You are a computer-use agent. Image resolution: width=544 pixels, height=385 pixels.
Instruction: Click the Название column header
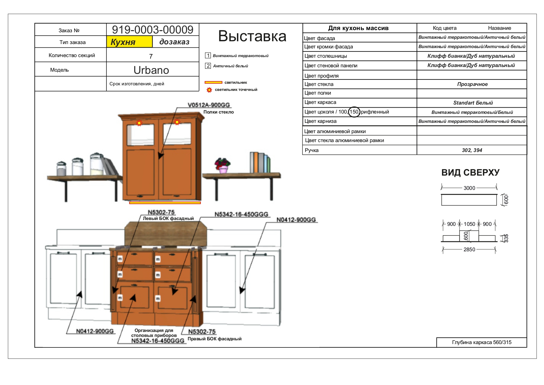pyautogui.click(x=499, y=28)
